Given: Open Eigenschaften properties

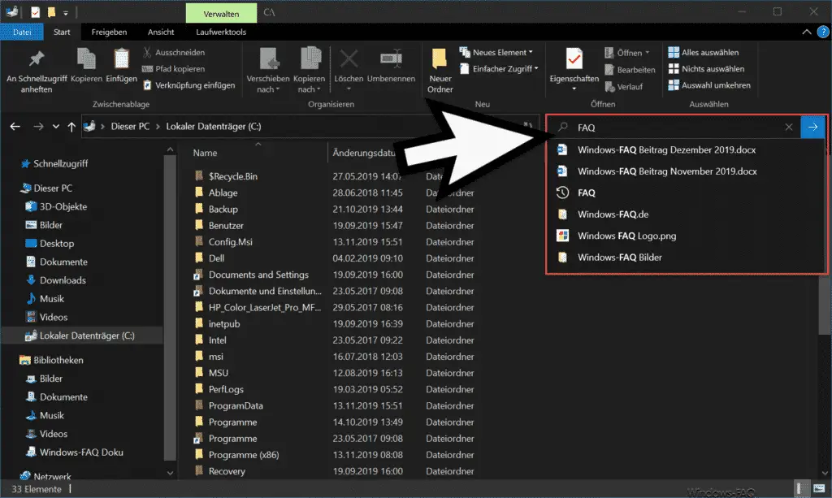Looking at the screenshot, I should (x=574, y=68).
